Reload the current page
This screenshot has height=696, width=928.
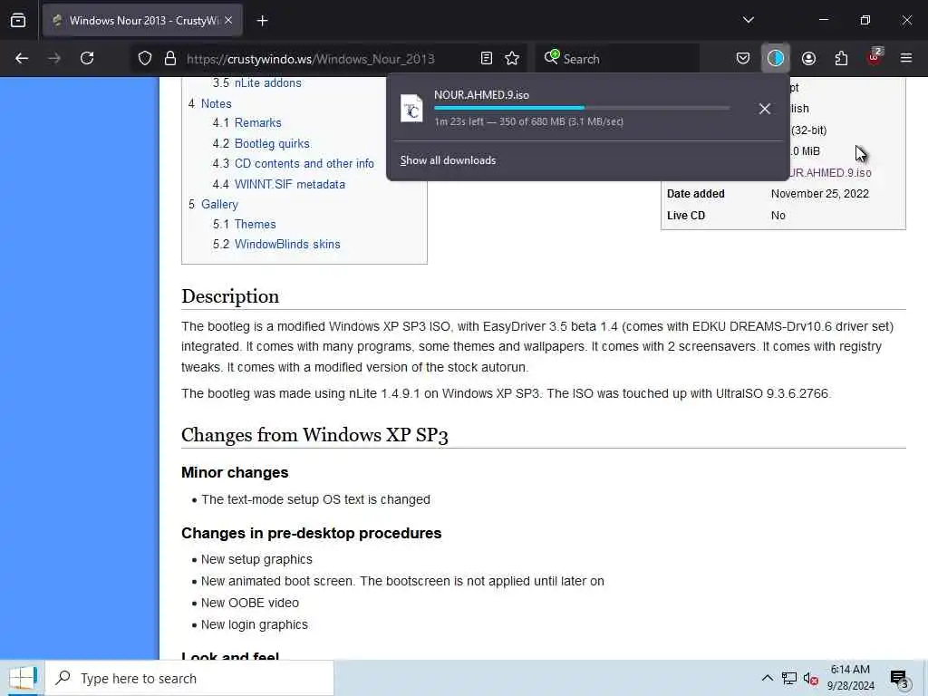[87, 58]
